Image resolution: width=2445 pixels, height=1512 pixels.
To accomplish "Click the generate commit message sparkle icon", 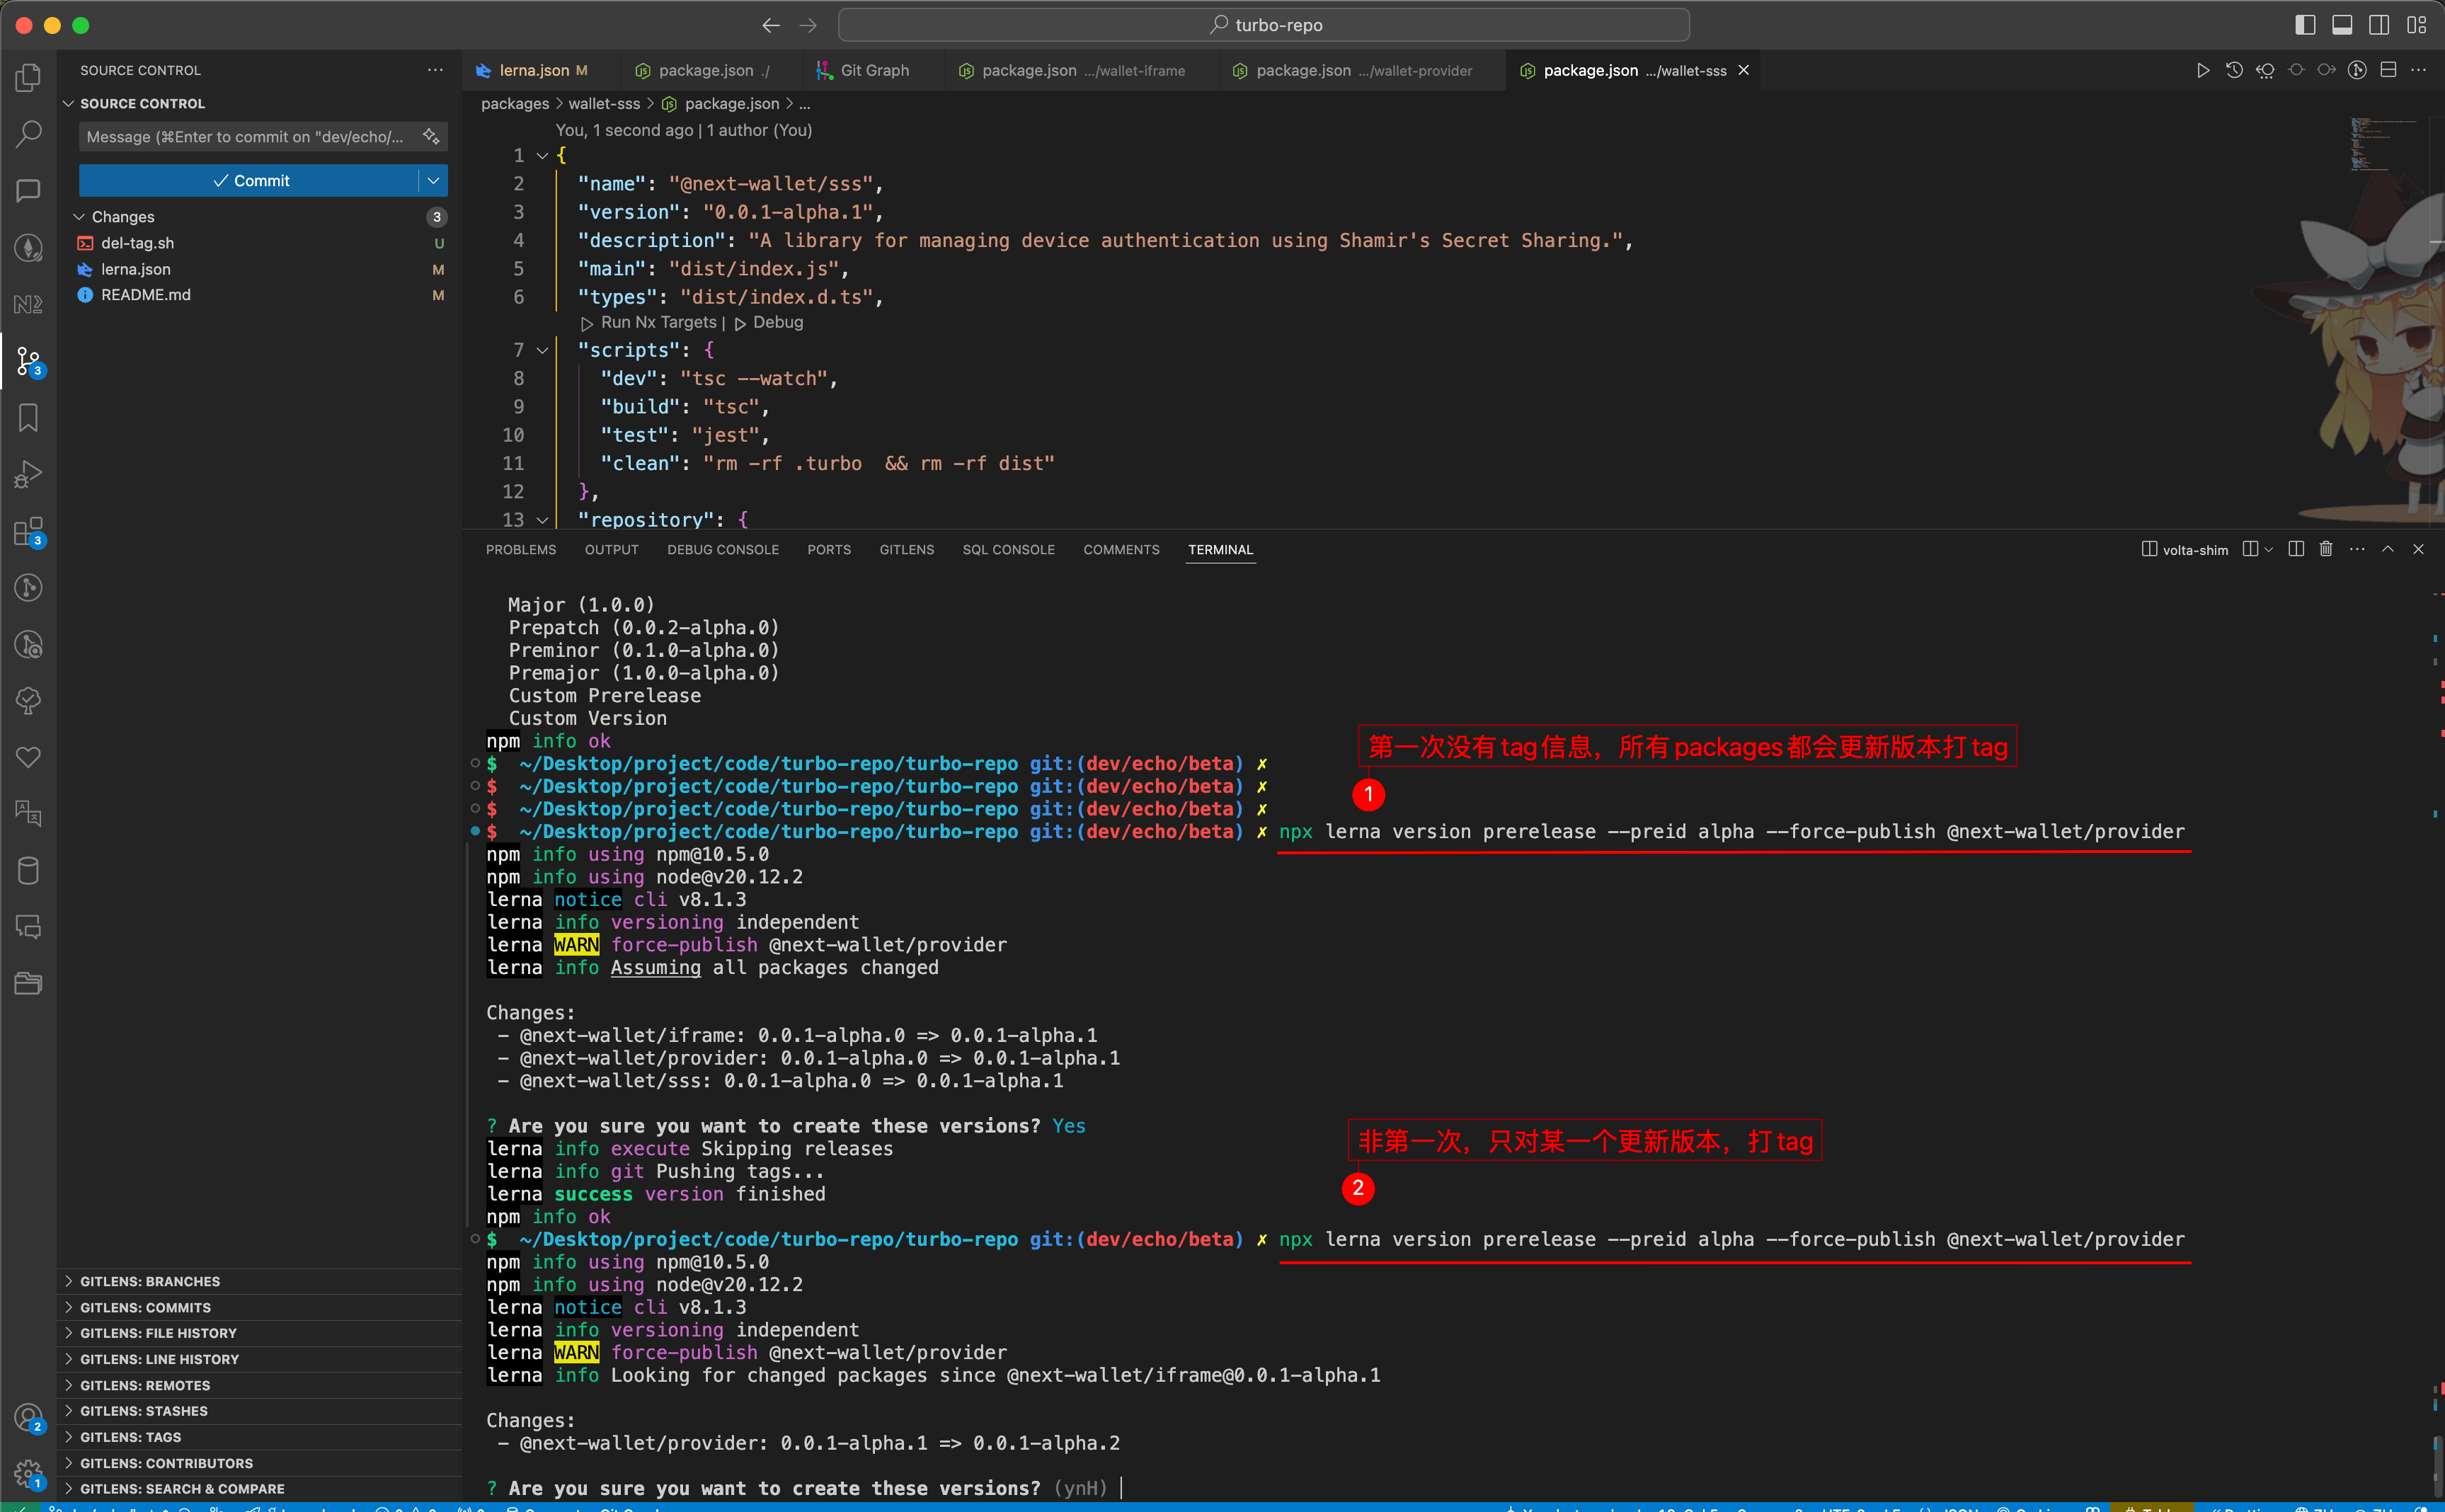I will tap(431, 136).
